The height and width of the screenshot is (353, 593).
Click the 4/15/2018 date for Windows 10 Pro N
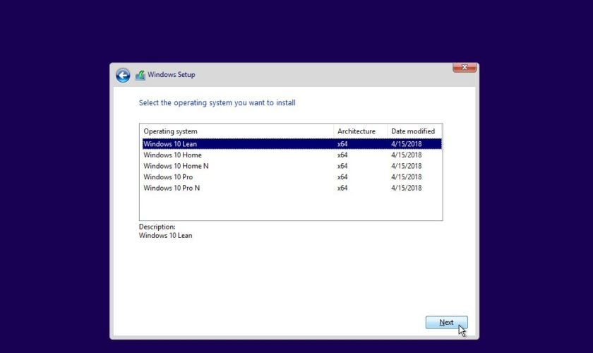point(406,188)
